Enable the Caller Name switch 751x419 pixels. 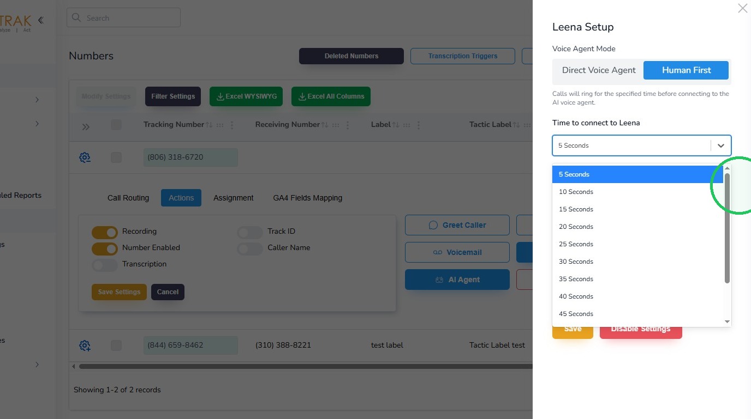250,249
